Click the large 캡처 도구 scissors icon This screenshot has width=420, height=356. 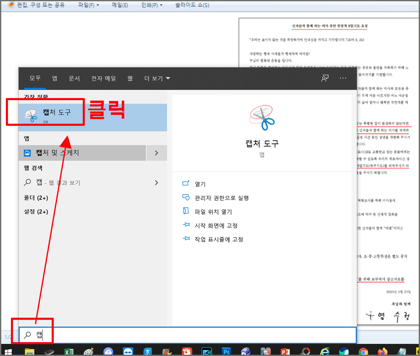click(262, 118)
